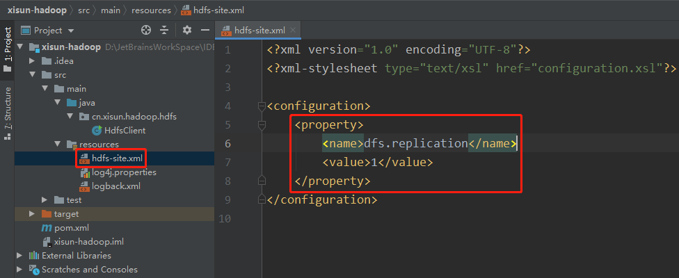
Task: Click the pom.xml Maven file icon
Action: point(47,227)
